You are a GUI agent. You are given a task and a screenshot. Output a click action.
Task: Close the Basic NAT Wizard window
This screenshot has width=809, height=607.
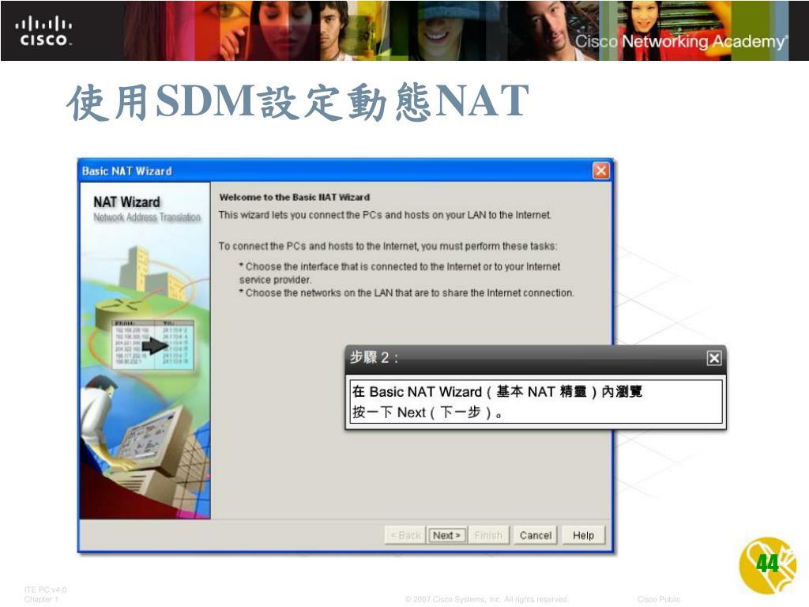(600, 171)
